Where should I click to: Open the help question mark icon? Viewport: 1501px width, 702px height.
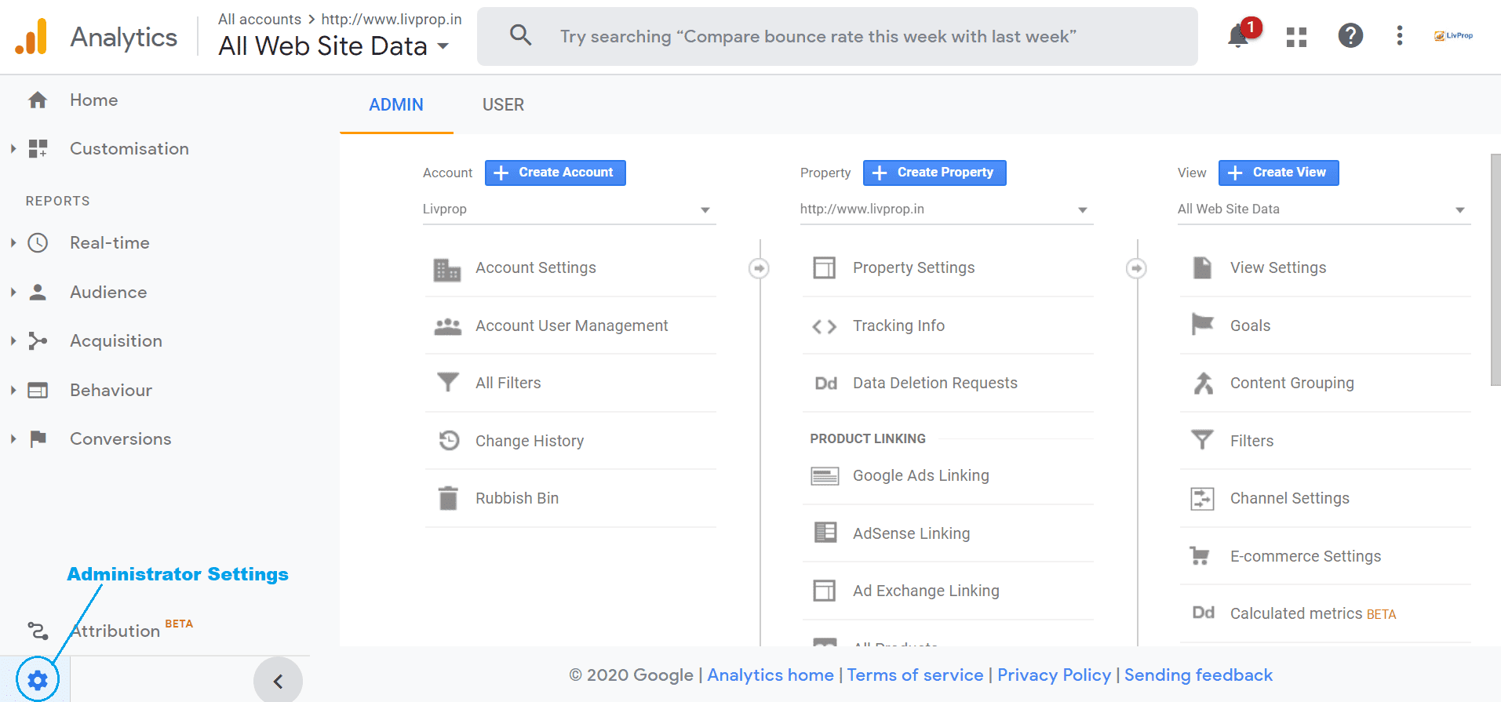click(x=1350, y=36)
